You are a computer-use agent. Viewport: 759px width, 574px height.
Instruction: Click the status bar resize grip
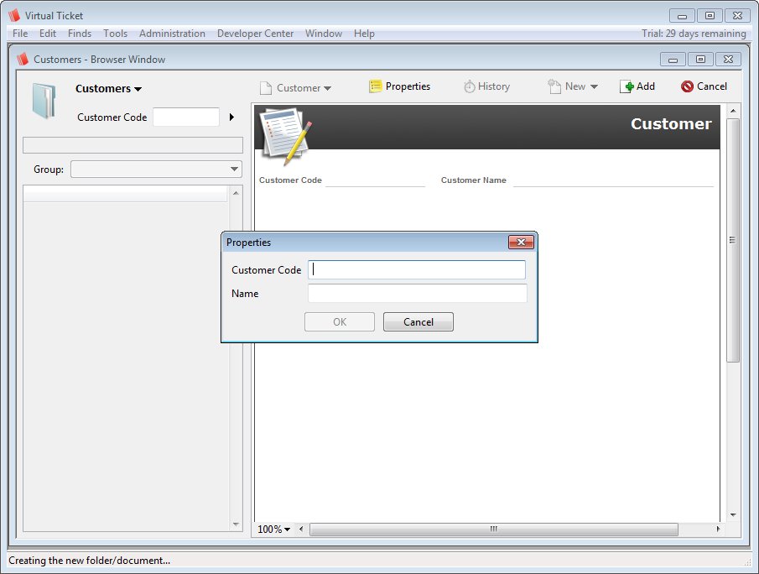747,561
